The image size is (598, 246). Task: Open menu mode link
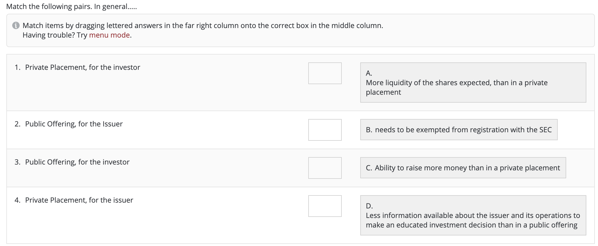pos(109,35)
